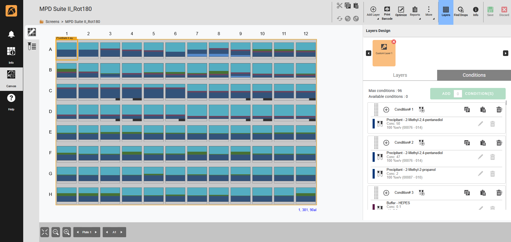
Task: Open Find Drops tool
Action: [461, 11]
